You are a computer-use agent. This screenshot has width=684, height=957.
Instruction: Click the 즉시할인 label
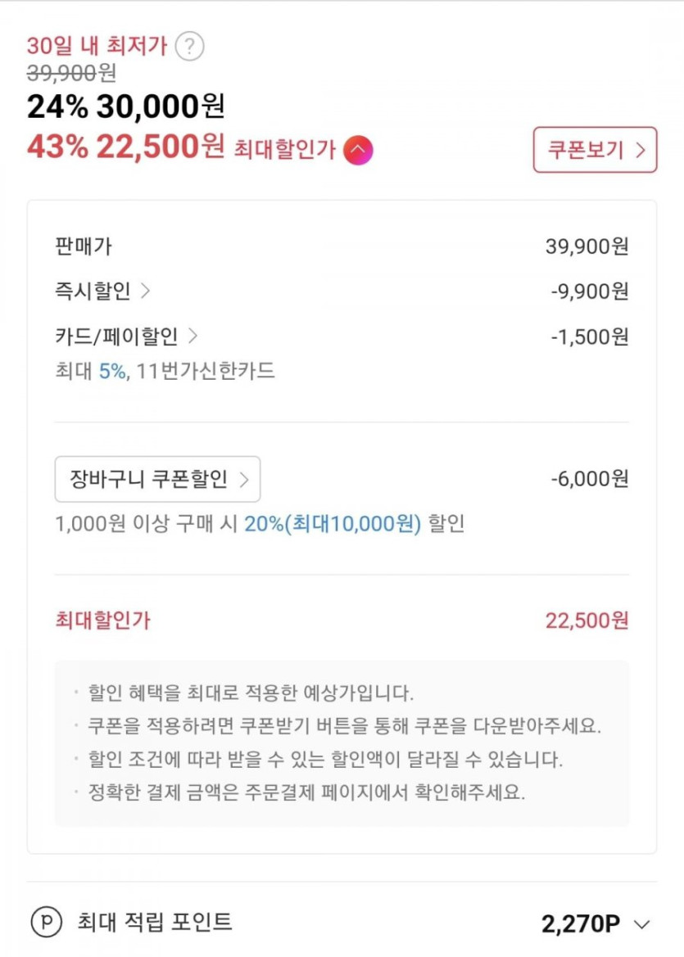pos(93,291)
